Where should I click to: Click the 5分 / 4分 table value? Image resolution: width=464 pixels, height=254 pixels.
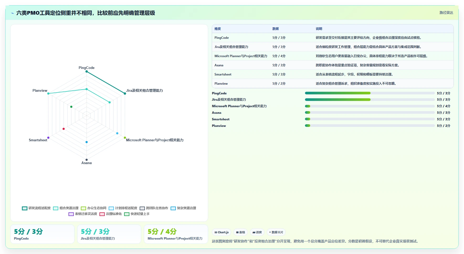pos(279,56)
